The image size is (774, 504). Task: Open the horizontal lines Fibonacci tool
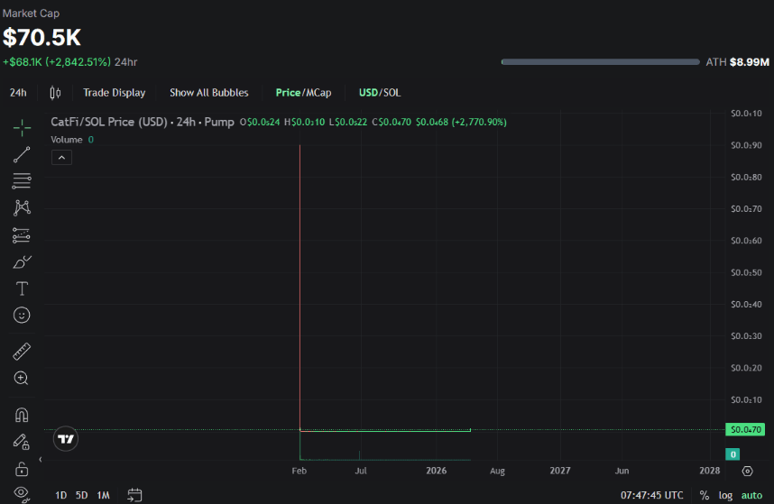(22, 181)
